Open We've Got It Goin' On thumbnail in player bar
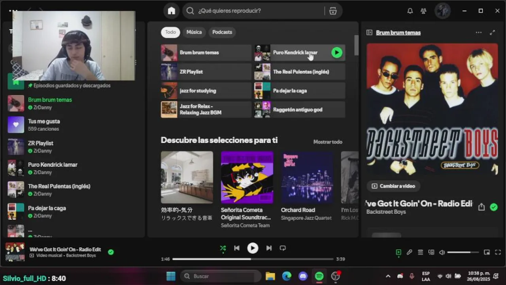Screen dimensions: 506x285 click(x=15, y=252)
